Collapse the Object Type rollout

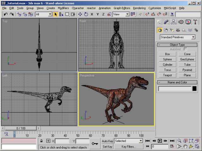click(177, 45)
